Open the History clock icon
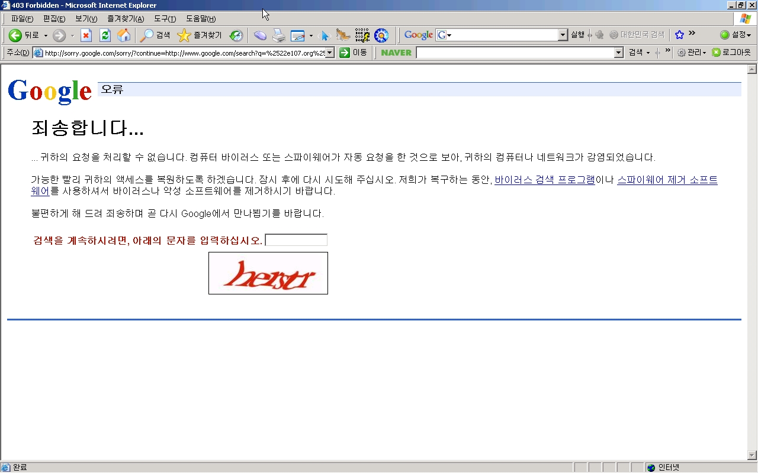758x473 pixels. coord(236,35)
